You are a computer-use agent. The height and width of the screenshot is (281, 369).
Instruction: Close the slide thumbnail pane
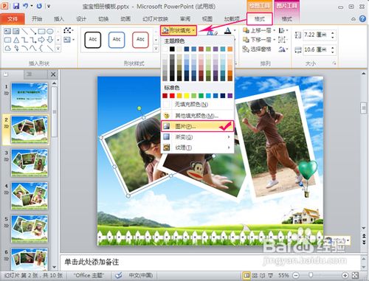(53, 74)
